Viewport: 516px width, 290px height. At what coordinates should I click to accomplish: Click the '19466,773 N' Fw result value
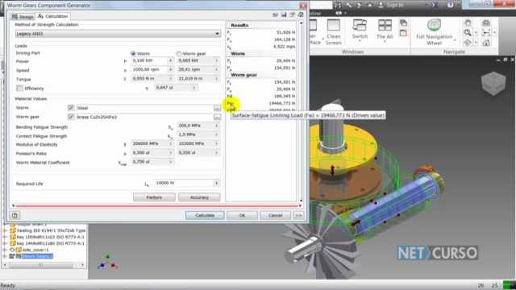point(281,103)
